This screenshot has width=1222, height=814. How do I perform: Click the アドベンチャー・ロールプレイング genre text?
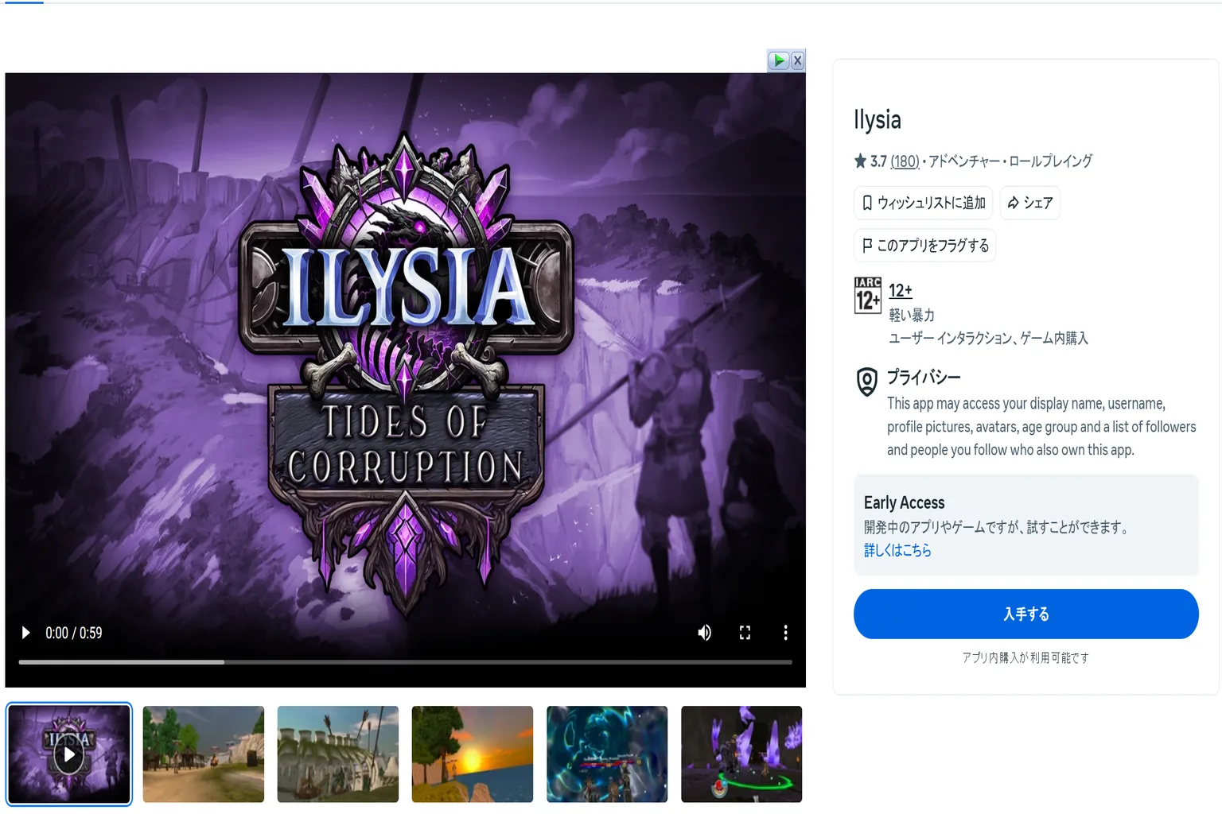coord(1010,161)
